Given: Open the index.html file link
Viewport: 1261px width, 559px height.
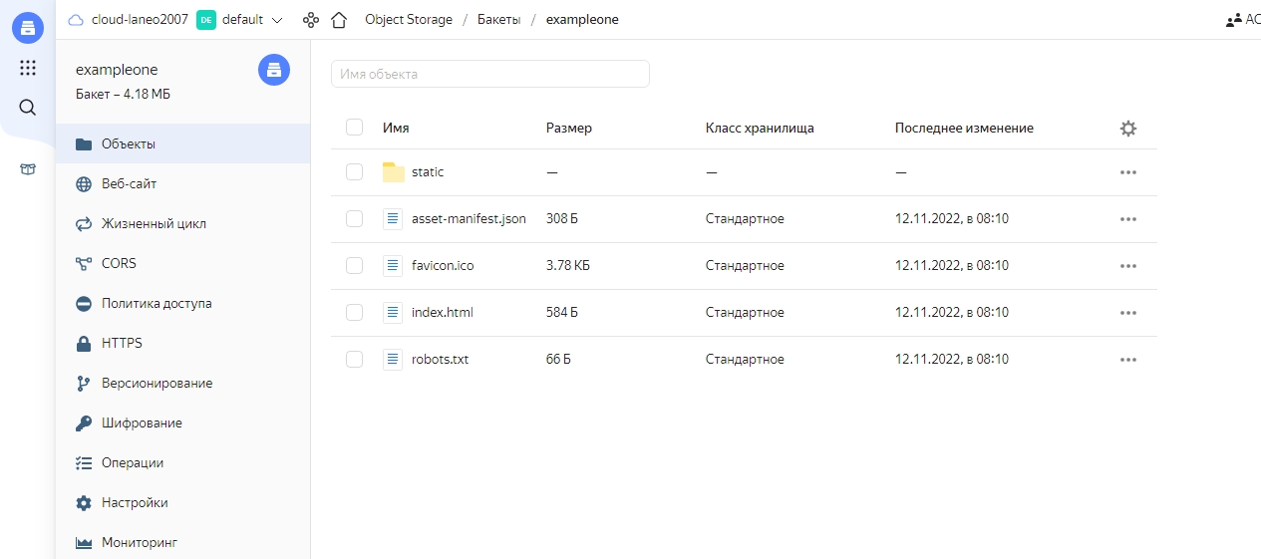Looking at the screenshot, I should tap(442, 313).
